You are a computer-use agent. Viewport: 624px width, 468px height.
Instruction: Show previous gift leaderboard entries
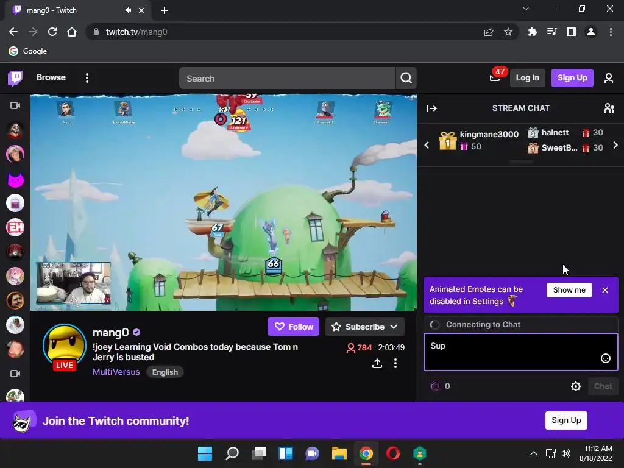tap(427, 145)
